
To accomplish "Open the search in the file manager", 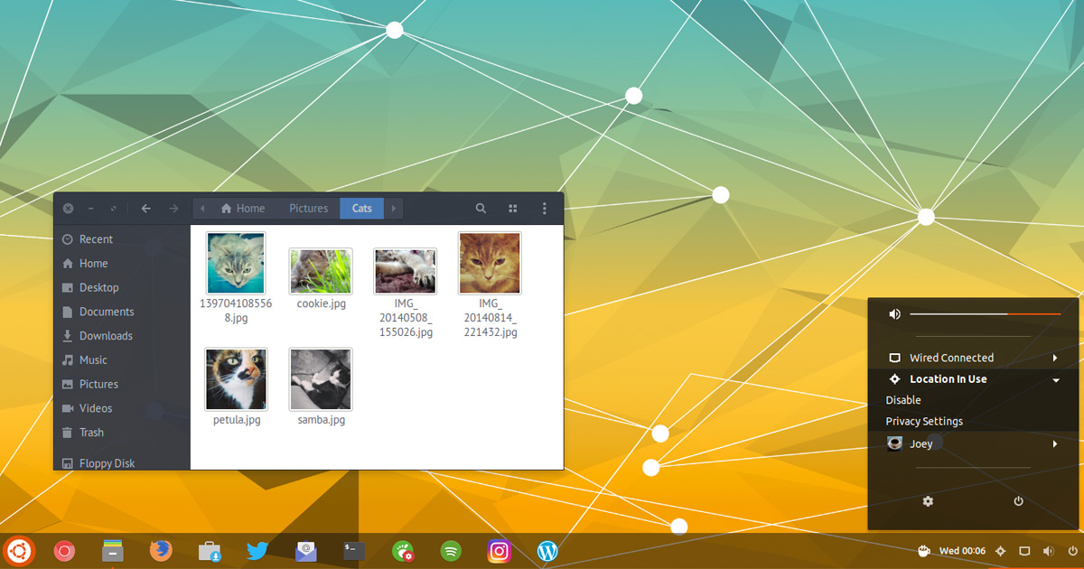I will (481, 208).
